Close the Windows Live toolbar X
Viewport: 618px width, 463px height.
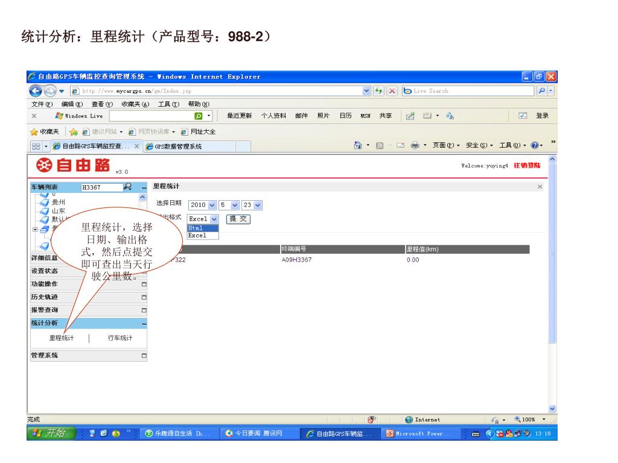[x=34, y=116]
